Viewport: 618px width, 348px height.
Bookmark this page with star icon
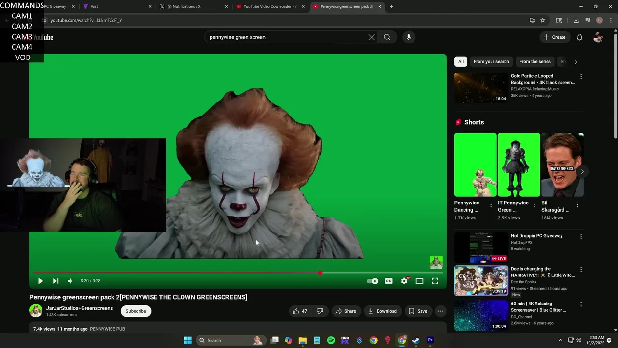(x=543, y=20)
